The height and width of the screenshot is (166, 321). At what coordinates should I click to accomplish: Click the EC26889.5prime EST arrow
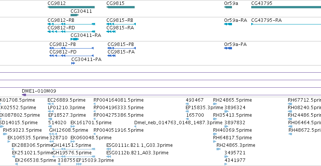click(51, 104)
